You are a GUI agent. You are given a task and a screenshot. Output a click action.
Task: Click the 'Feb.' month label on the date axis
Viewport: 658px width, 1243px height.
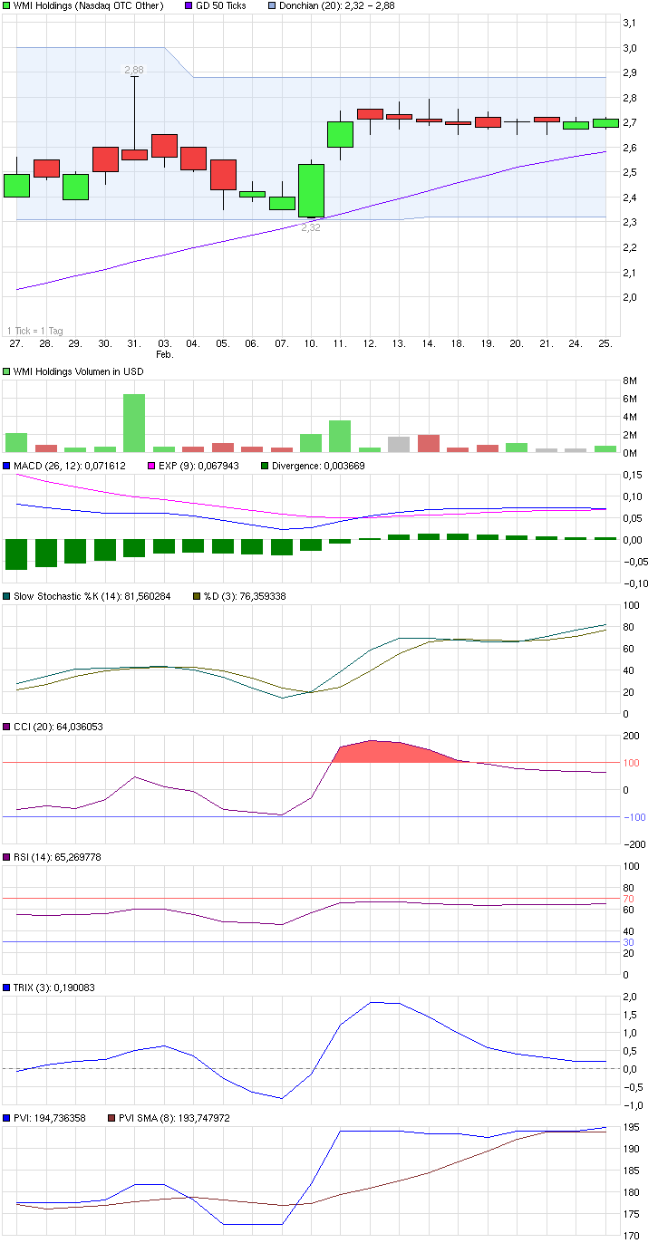[164, 355]
